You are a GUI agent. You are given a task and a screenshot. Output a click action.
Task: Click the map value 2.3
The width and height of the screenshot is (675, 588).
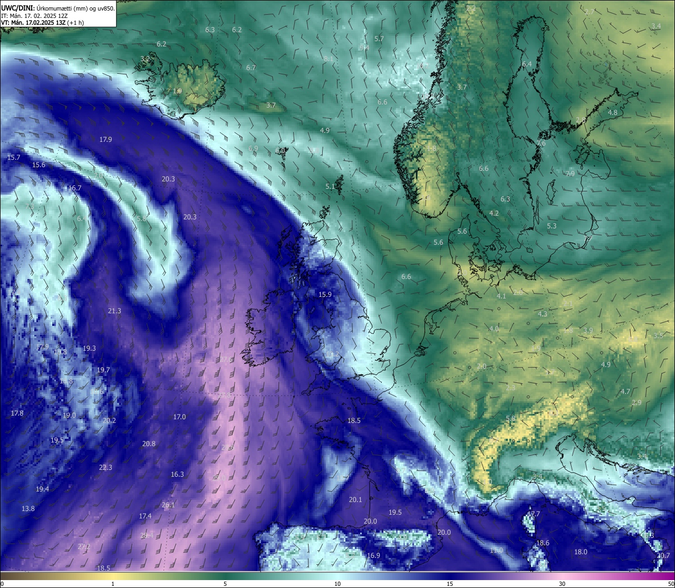click(510, 388)
